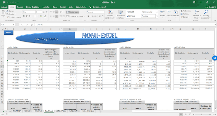
Task: Click the Insertar celdas icon
Action: [x=162, y=12]
